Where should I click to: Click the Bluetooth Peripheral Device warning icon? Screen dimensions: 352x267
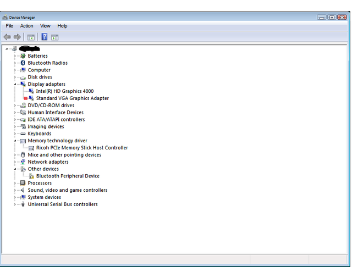(x=32, y=176)
